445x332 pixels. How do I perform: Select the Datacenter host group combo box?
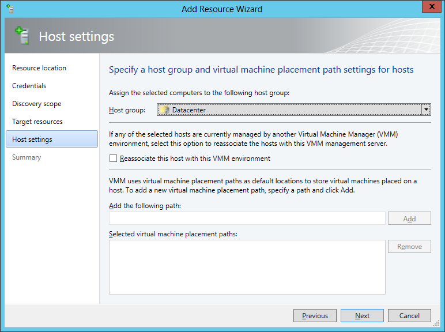pyautogui.click(x=294, y=110)
